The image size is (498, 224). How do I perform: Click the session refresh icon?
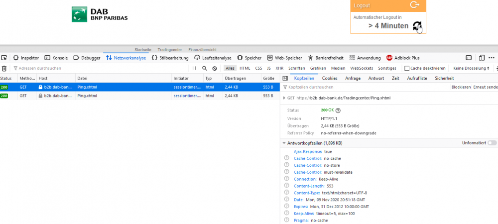(417, 26)
